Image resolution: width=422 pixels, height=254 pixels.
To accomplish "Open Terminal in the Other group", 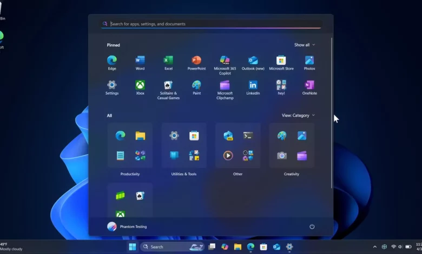I will (248, 136).
